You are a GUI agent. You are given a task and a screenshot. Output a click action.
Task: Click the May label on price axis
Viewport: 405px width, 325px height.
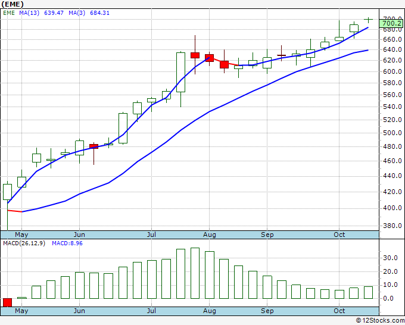point(21,235)
